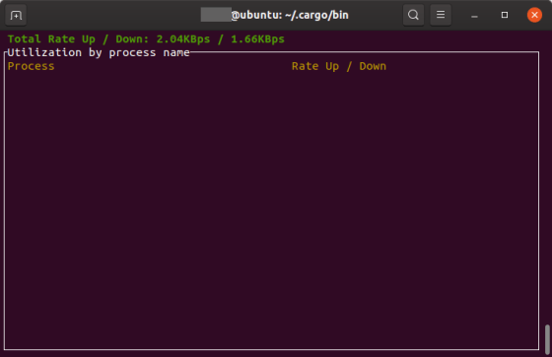
Task: Click the Utilization by process name heading
Action: coord(99,53)
